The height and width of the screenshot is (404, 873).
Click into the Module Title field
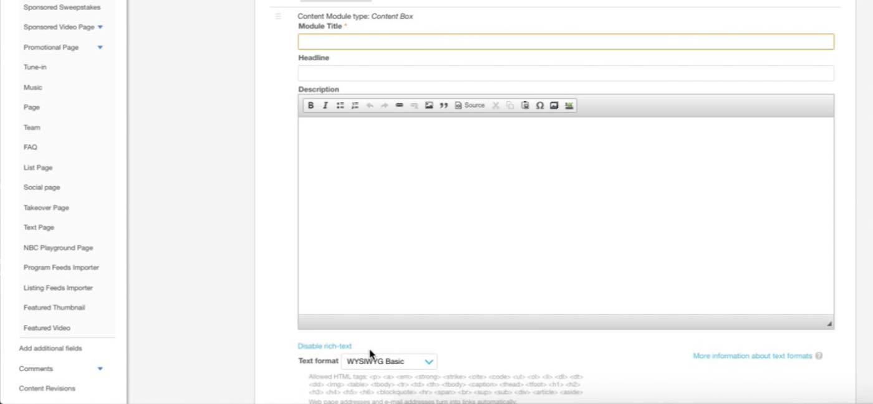566,42
